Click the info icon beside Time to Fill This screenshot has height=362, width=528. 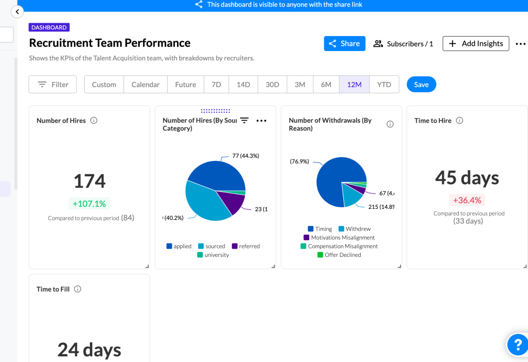pos(77,289)
